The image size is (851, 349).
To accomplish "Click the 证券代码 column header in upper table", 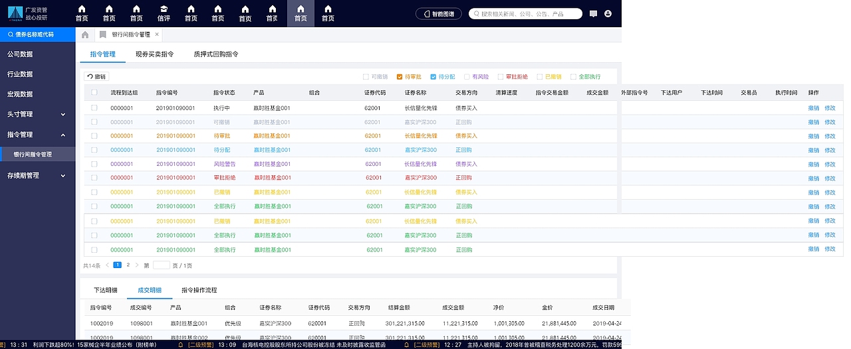I will click(375, 93).
